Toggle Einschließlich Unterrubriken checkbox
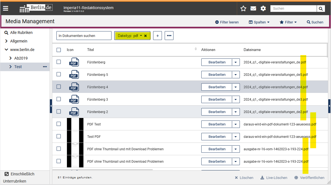Screen dimensions: 331x185 click(7, 174)
